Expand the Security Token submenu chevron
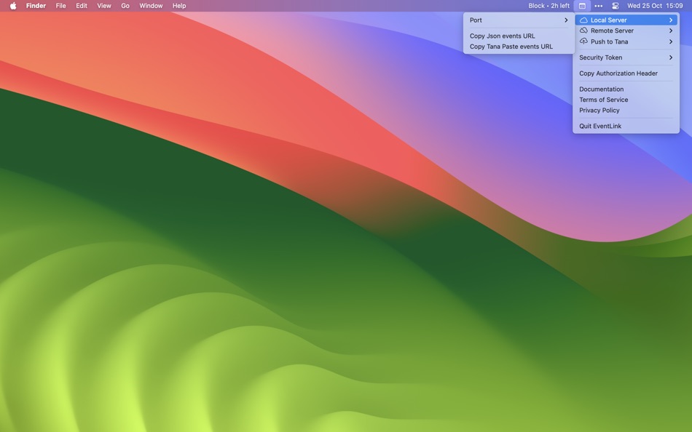This screenshot has width=692, height=432. click(x=671, y=57)
